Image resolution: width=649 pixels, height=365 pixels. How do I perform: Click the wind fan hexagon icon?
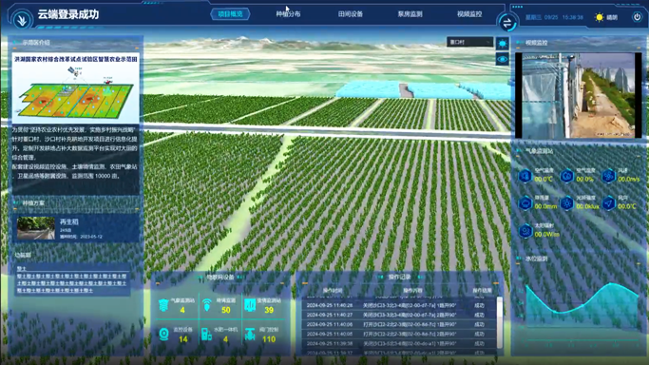point(608,176)
